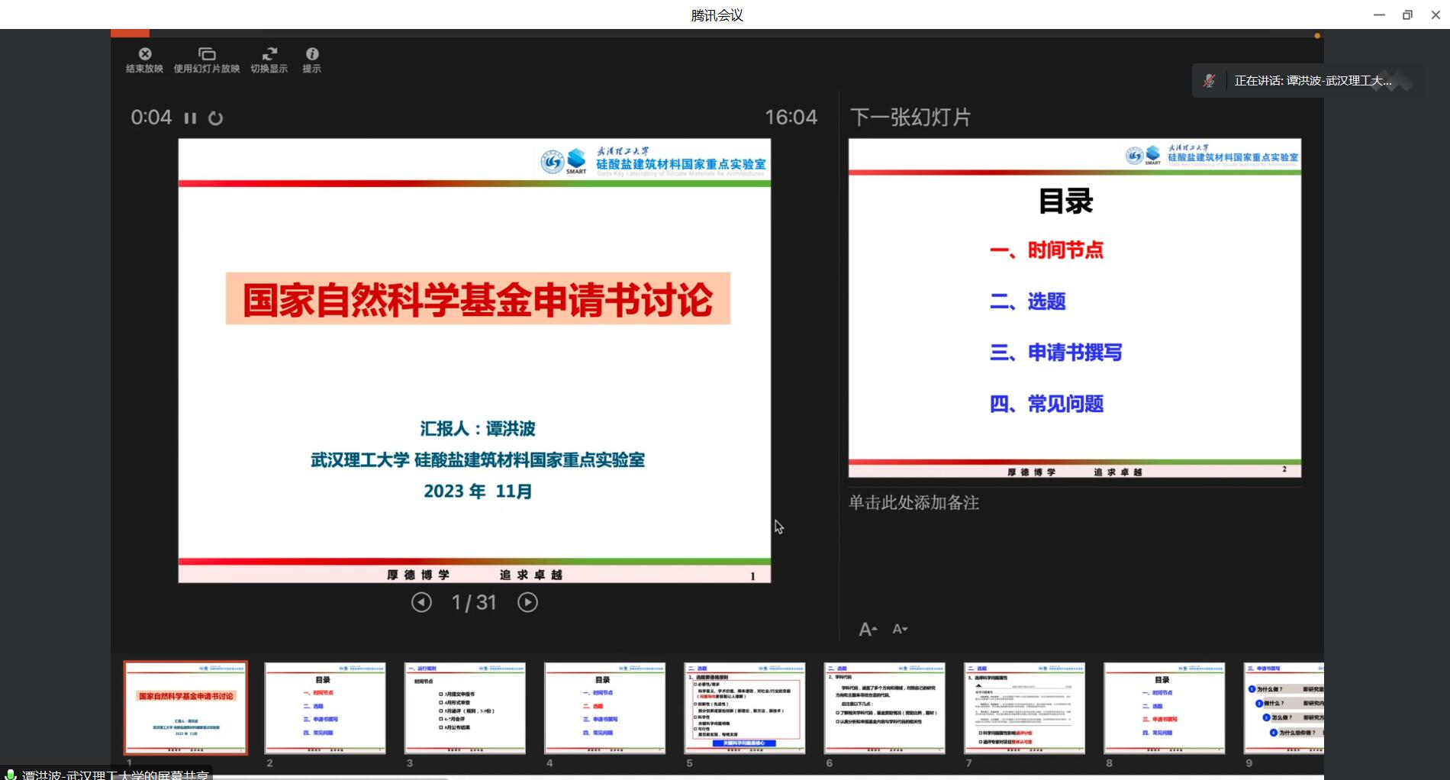Image resolution: width=1450 pixels, height=780 pixels.
Task: Advance to the next slide arrow
Action: click(x=527, y=603)
